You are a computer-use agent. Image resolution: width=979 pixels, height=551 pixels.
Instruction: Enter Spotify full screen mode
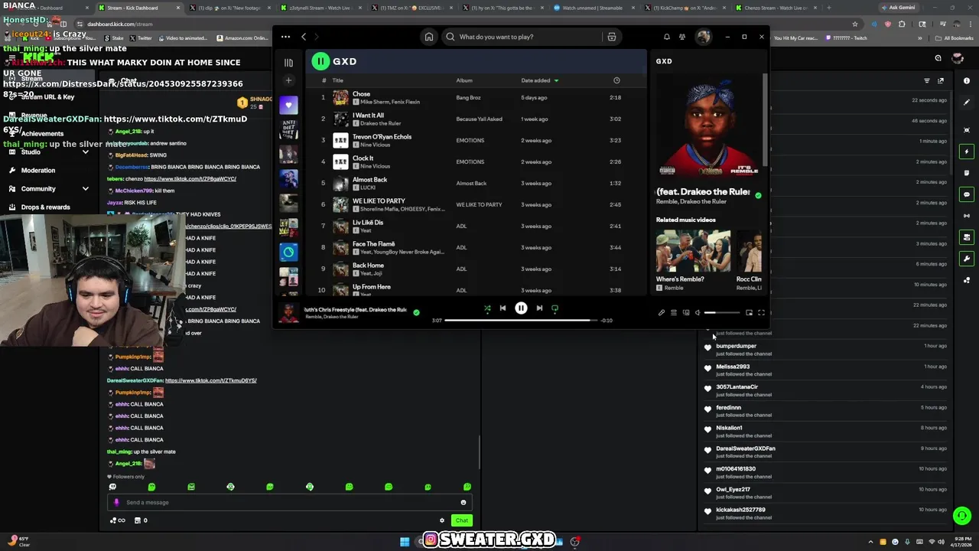pos(761,312)
